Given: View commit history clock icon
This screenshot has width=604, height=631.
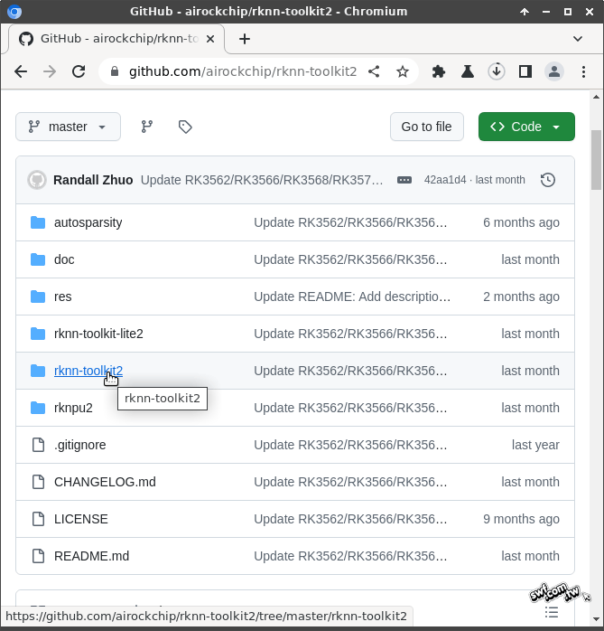Looking at the screenshot, I should (x=548, y=180).
